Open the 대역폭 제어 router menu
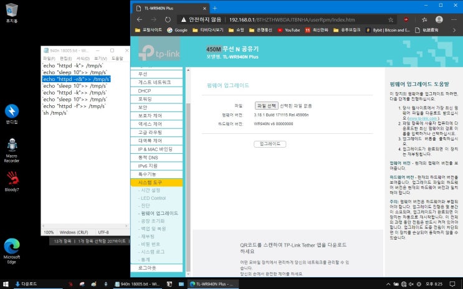The width and height of the screenshot is (463, 289). [156, 141]
